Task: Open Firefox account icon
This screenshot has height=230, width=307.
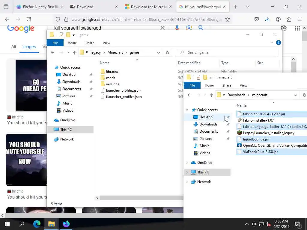Action: click(x=278, y=19)
